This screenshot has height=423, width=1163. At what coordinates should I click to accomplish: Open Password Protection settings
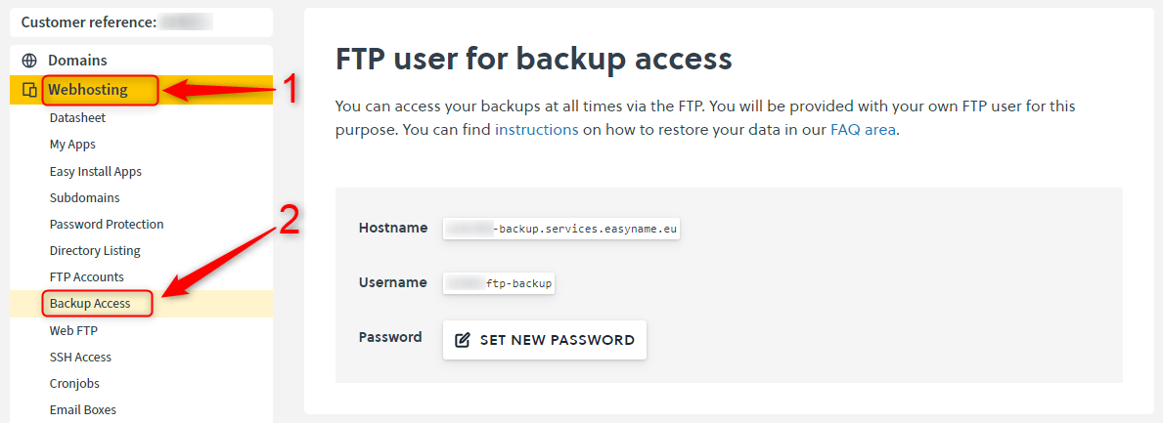pyautogui.click(x=106, y=224)
